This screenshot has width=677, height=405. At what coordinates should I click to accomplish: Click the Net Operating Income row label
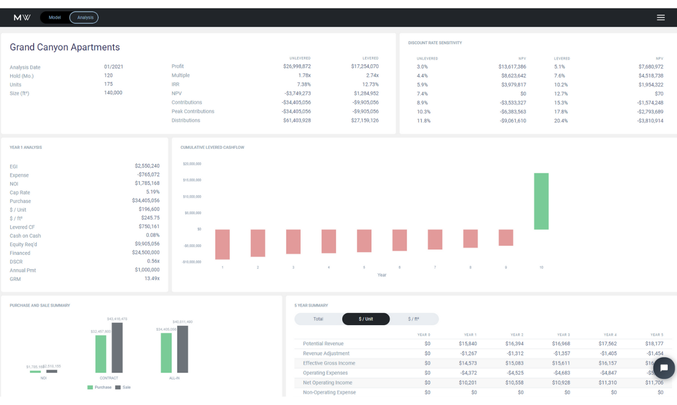click(327, 383)
